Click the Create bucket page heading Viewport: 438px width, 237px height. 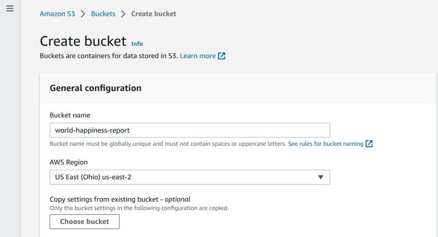click(83, 41)
